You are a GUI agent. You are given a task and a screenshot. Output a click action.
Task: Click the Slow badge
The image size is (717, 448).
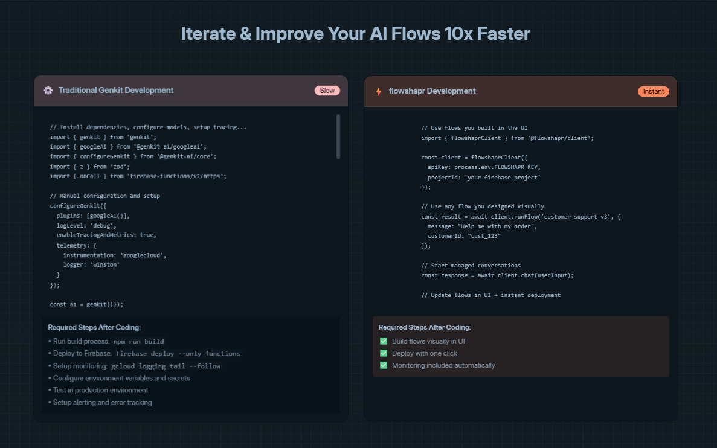coord(327,91)
